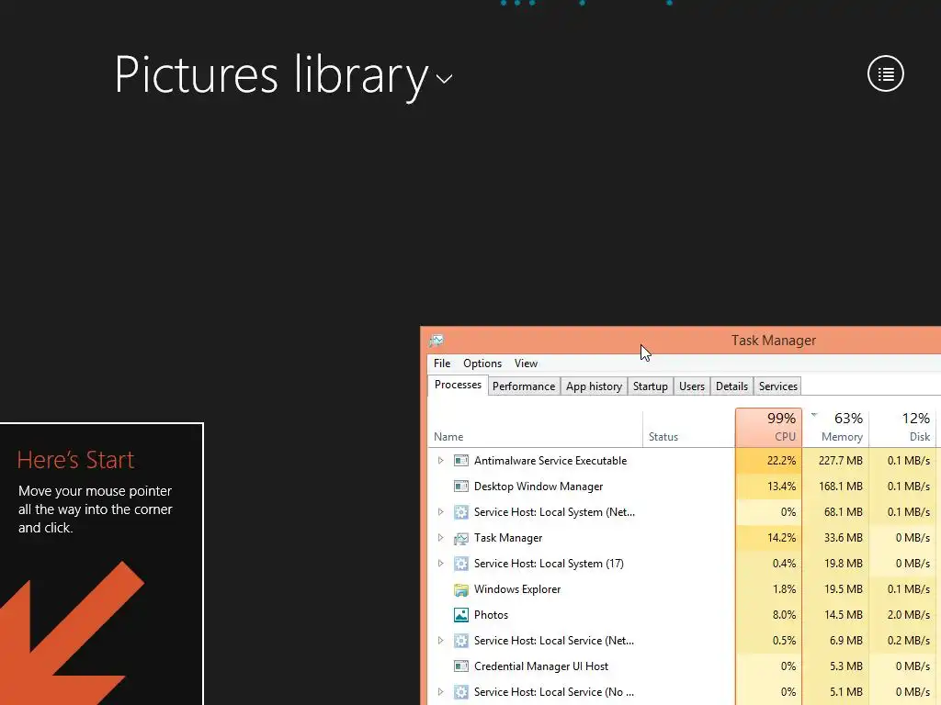This screenshot has height=705, width=941.
Task: Switch to the Startup tab
Action: tap(650, 386)
